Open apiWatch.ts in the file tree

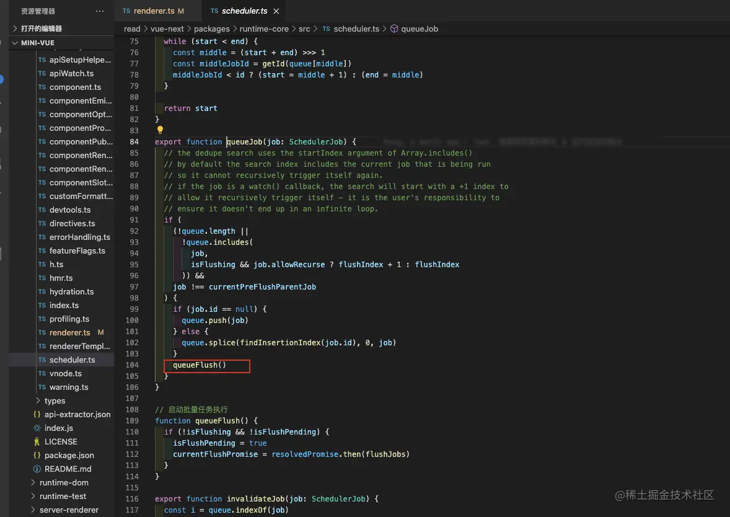71,73
